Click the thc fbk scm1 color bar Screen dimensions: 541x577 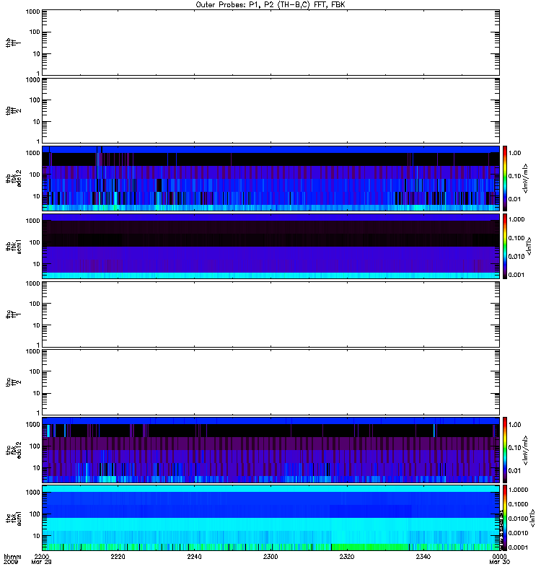(x=505, y=518)
